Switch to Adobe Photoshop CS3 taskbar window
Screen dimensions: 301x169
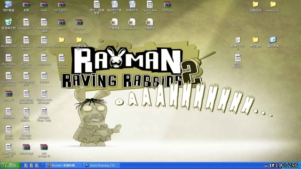pyautogui.click(x=102, y=165)
